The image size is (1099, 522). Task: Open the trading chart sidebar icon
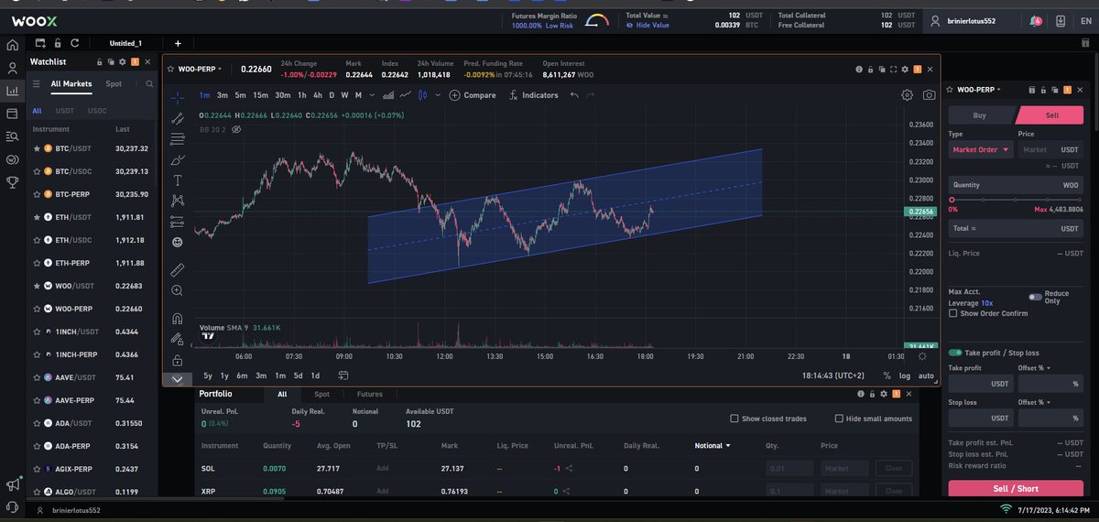[x=12, y=91]
